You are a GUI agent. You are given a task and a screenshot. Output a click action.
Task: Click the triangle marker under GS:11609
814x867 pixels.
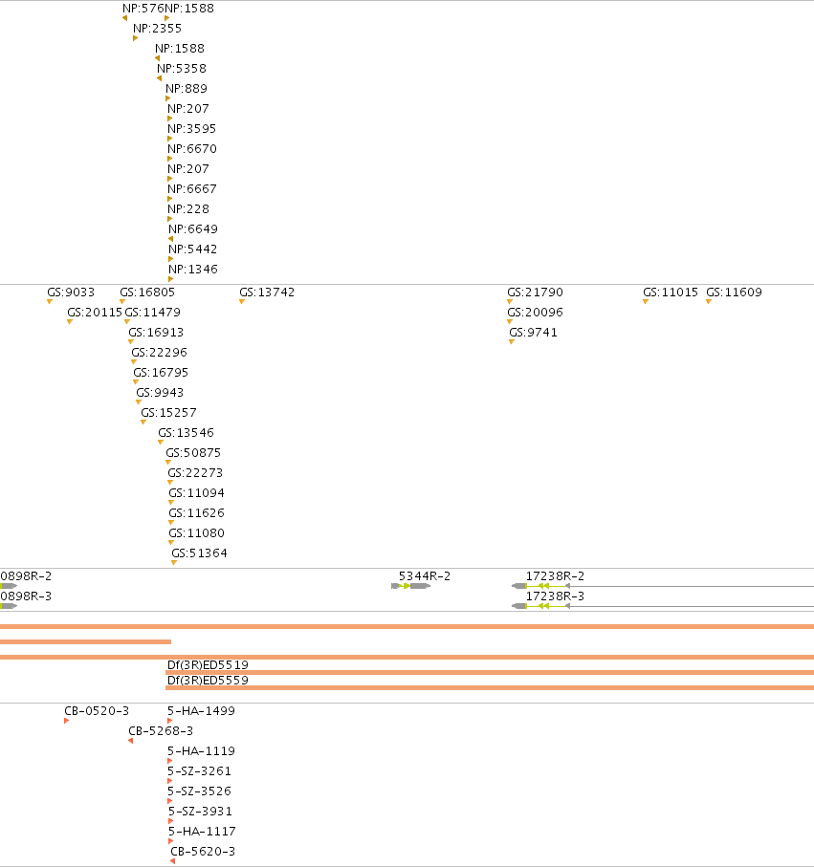(709, 302)
